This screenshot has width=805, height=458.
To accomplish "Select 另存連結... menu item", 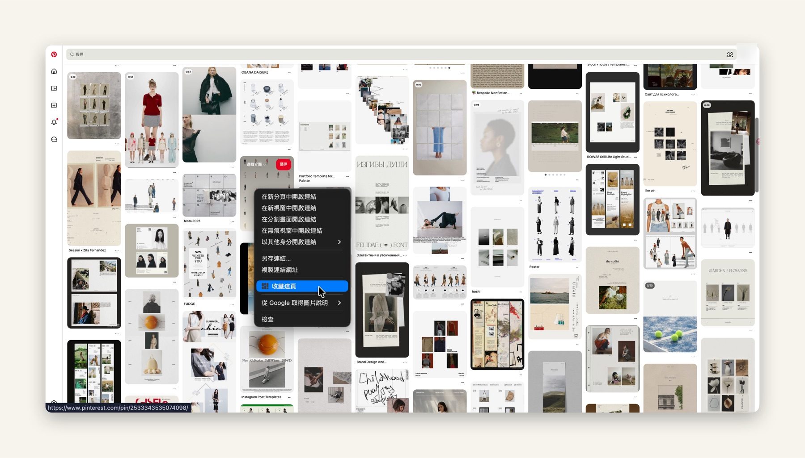I will coord(302,258).
